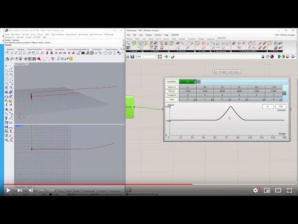The image size is (298, 224).
Task: Select Rhino Standard toolbar tab
Action: (x=11, y=49)
